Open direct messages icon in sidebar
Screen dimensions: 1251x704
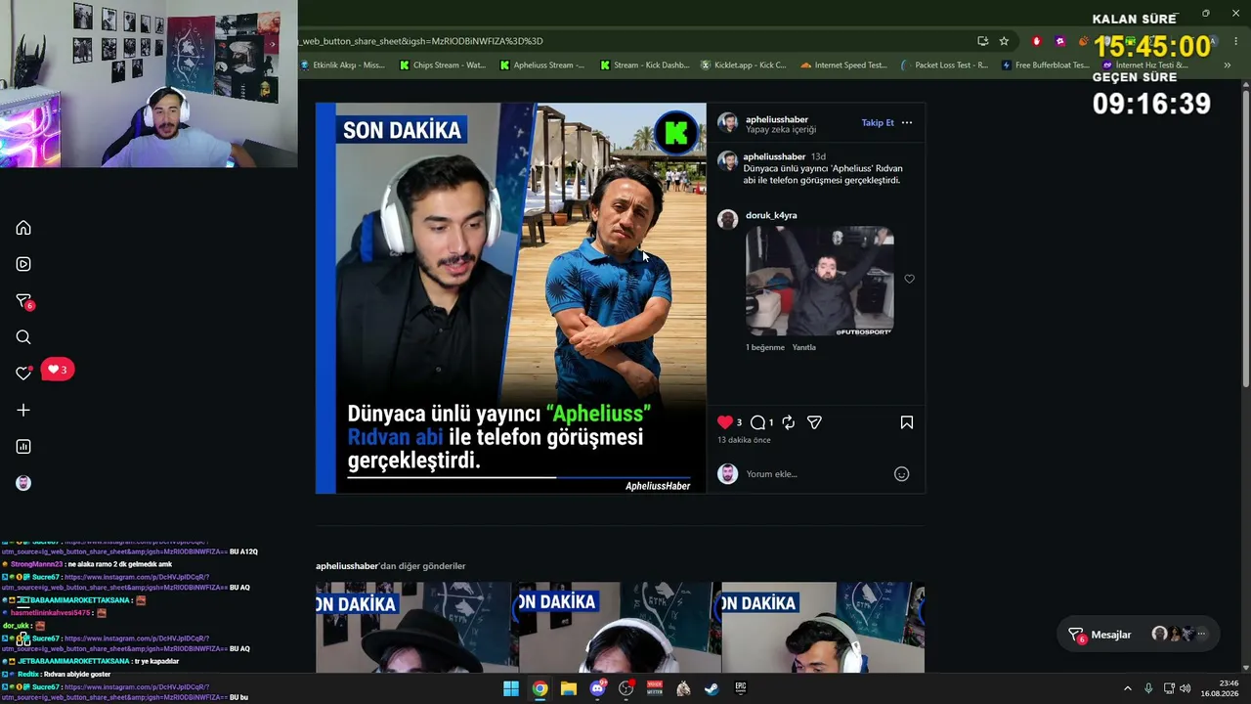(23, 301)
